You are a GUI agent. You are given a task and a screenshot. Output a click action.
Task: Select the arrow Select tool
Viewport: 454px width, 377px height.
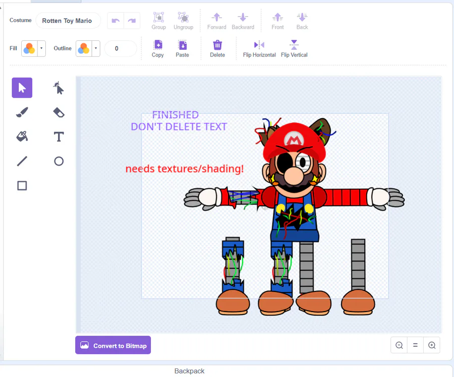coord(22,88)
